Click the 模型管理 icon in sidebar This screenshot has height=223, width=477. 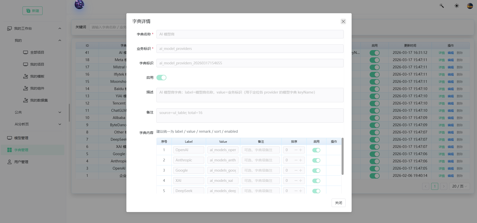coord(10,138)
